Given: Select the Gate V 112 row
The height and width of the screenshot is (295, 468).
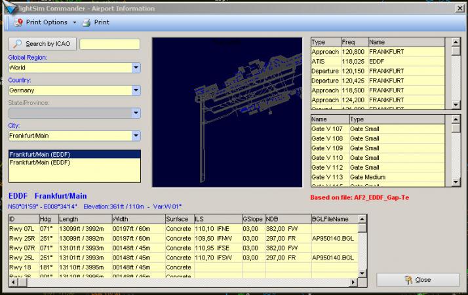Looking at the screenshot, I should (378, 167).
